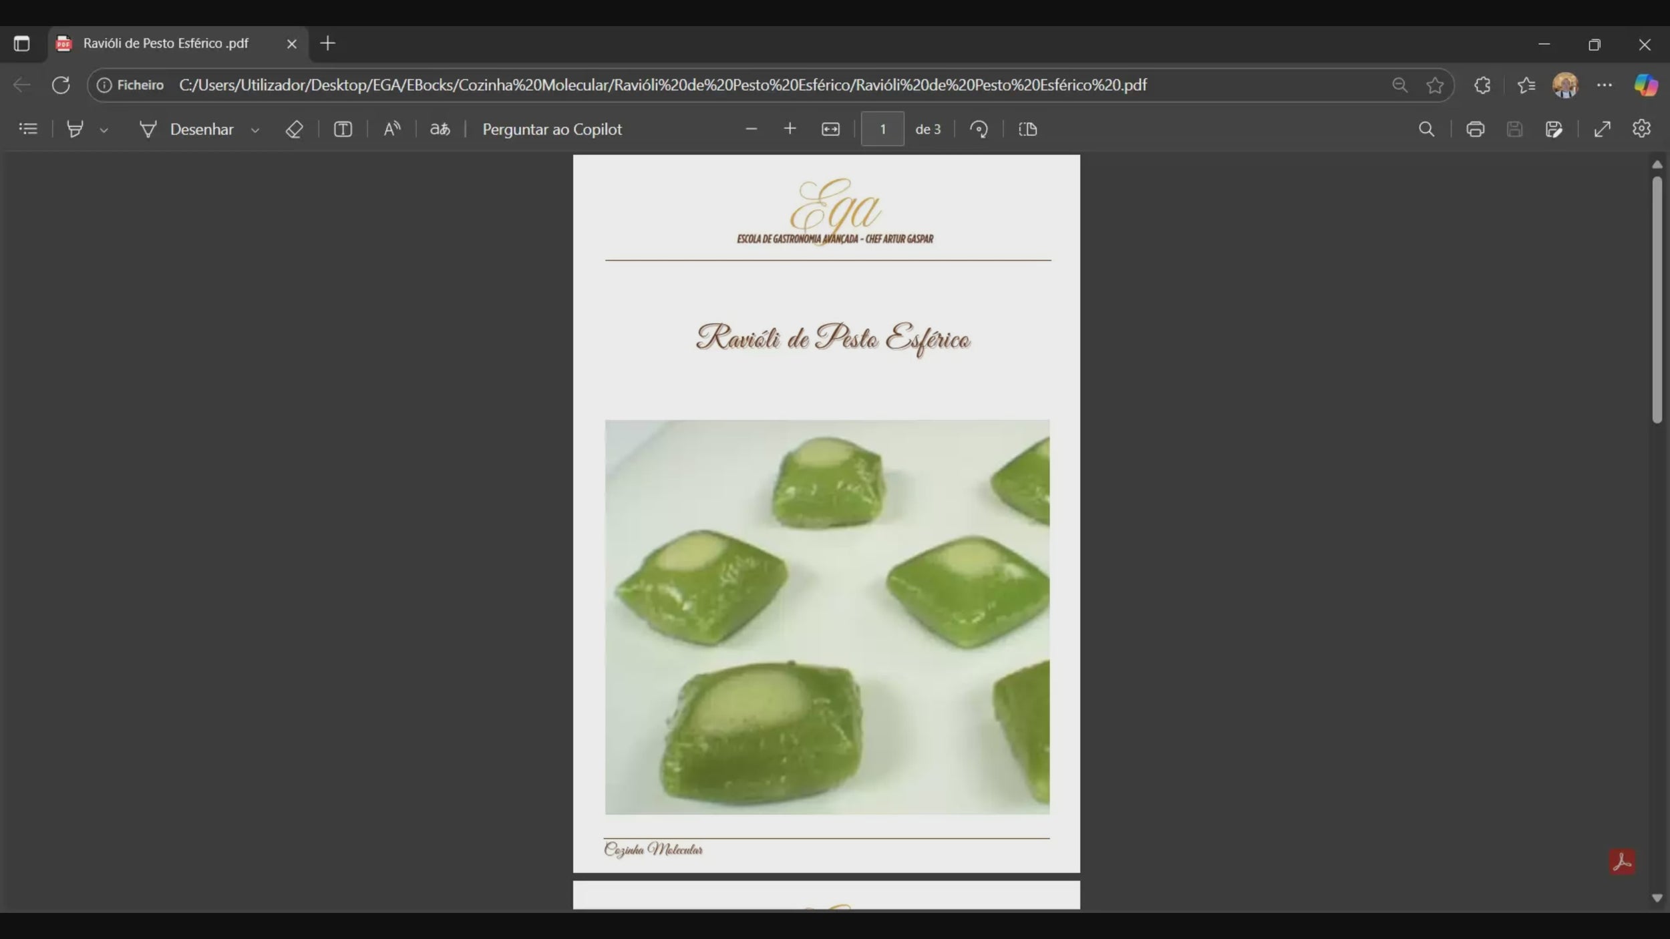Image resolution: width=1670 pixels, height=939 pixels.
Task: Open the table of contents sidebar
Action: pos(28,129)
